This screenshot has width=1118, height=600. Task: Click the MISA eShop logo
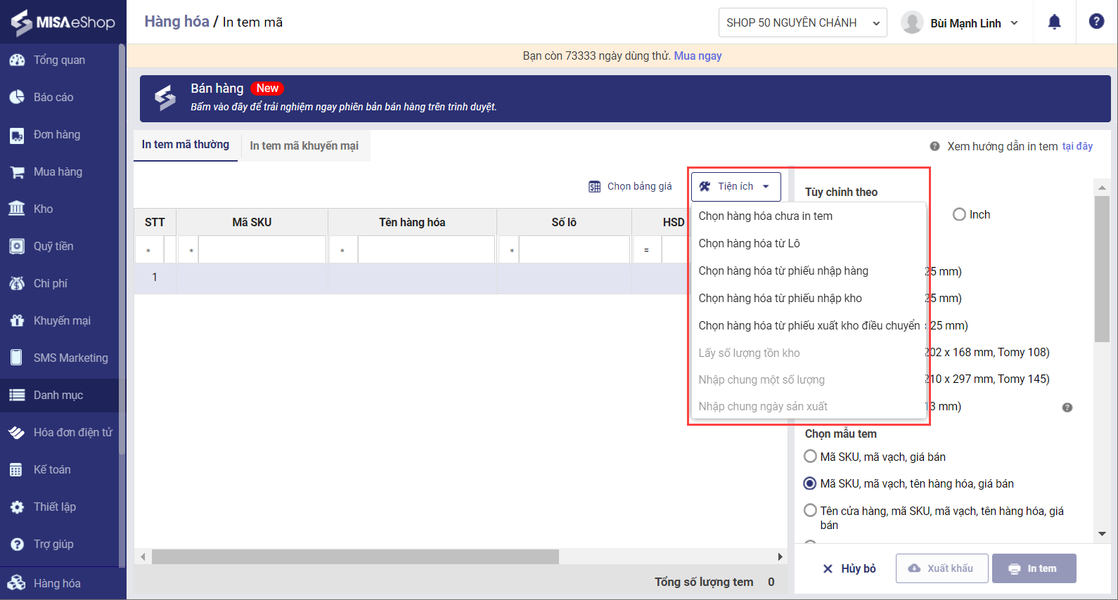coord(63,22)
